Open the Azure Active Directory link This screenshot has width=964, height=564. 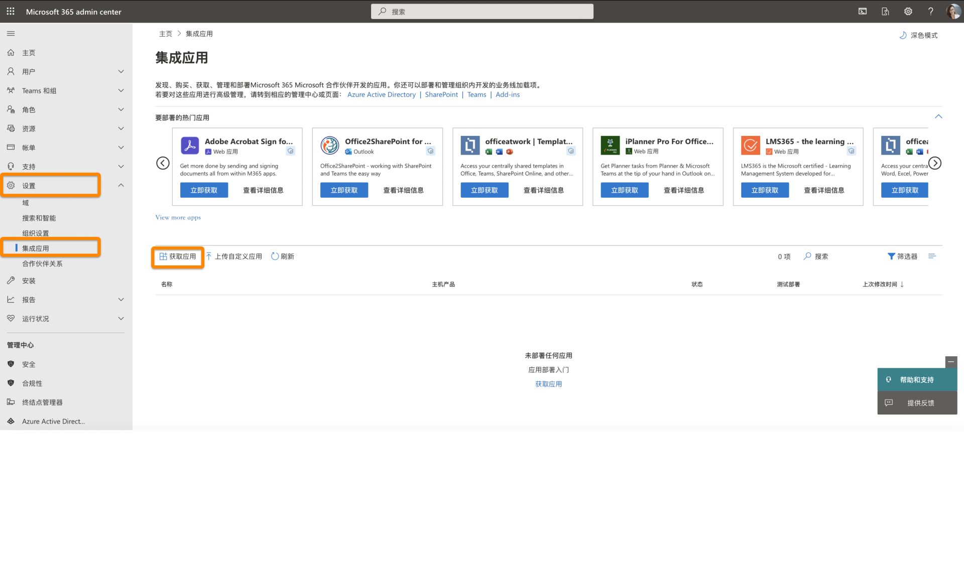[382, 94]
